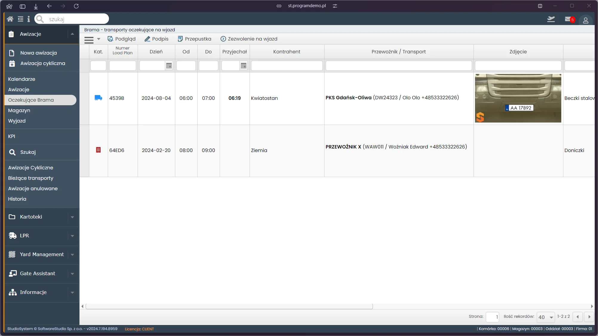Image resolution: width=598 pixels, height=336 pixels.
Task: Focus the Strona page number field
Action: (x=492, y=317)
